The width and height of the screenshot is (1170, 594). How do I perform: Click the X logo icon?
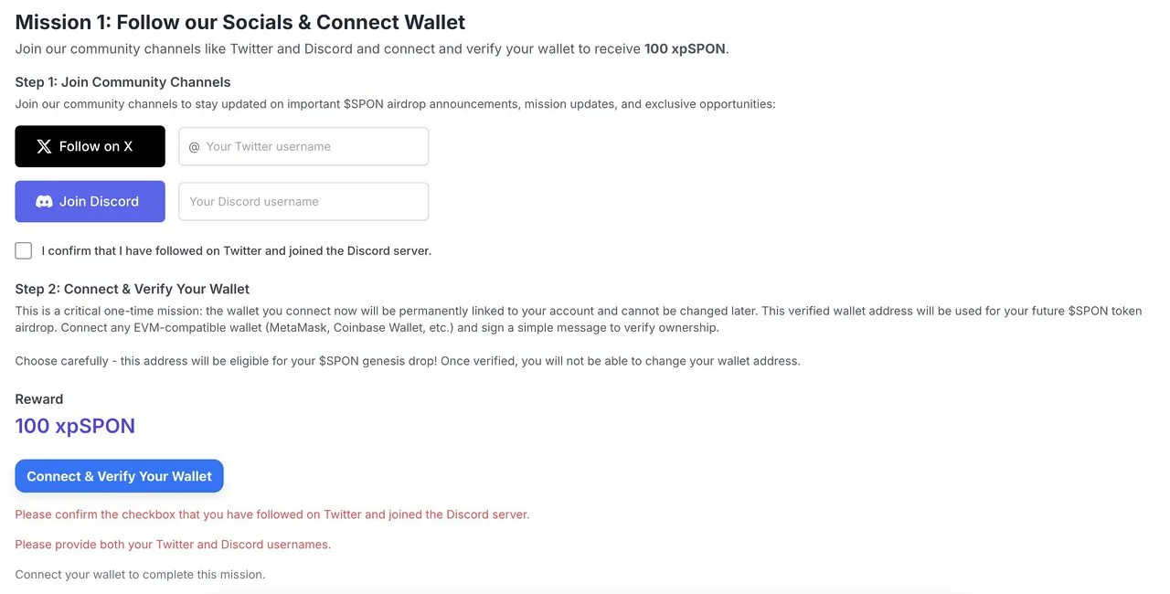point(44,146)
